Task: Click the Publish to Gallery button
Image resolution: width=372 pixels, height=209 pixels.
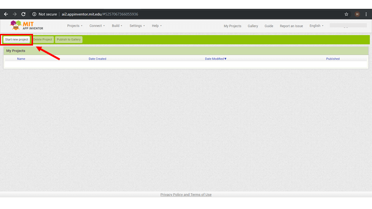Action: click(69, 39)
